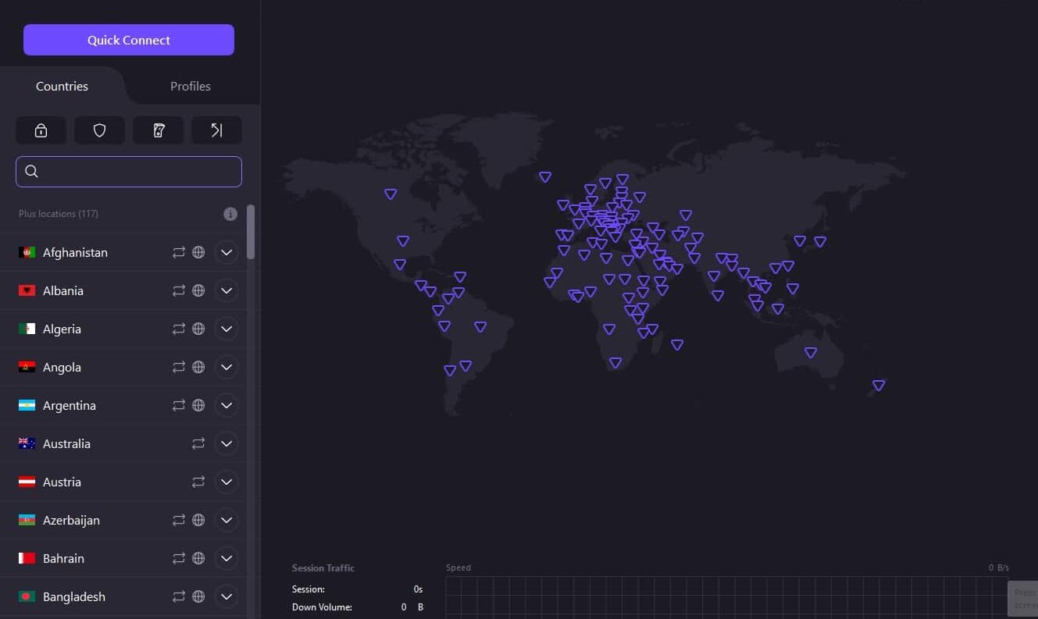Viewport: 1038px width, 619px height.
Task: Select Algeria in the country list
Action: pyautogui.click(x=123, y=329)
